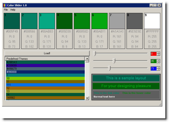Image resolution: width=169 pixels, height=122 pixels.
Task: Click the blue value input field
Action: click(x=154, y=68)
